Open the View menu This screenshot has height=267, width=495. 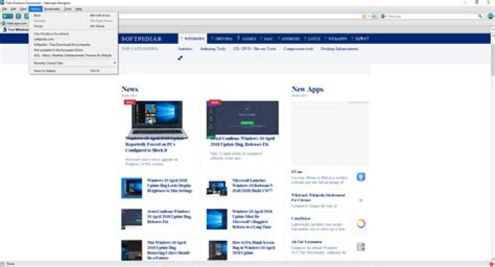[23, 9]
